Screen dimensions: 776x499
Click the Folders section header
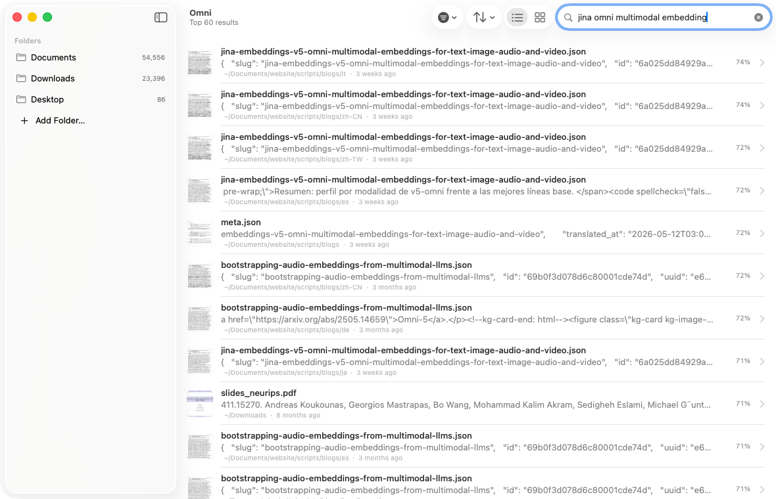pyautogui.click(x=28, y=41)
